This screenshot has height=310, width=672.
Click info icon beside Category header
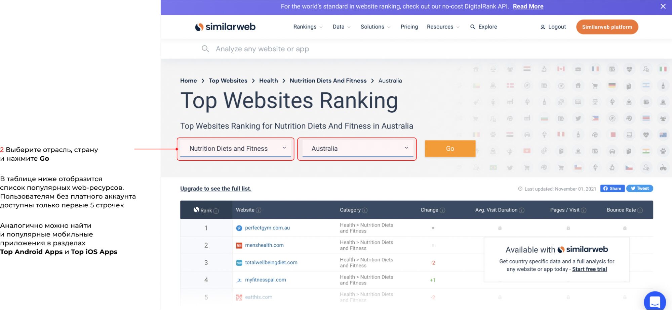tap(365, 210)
